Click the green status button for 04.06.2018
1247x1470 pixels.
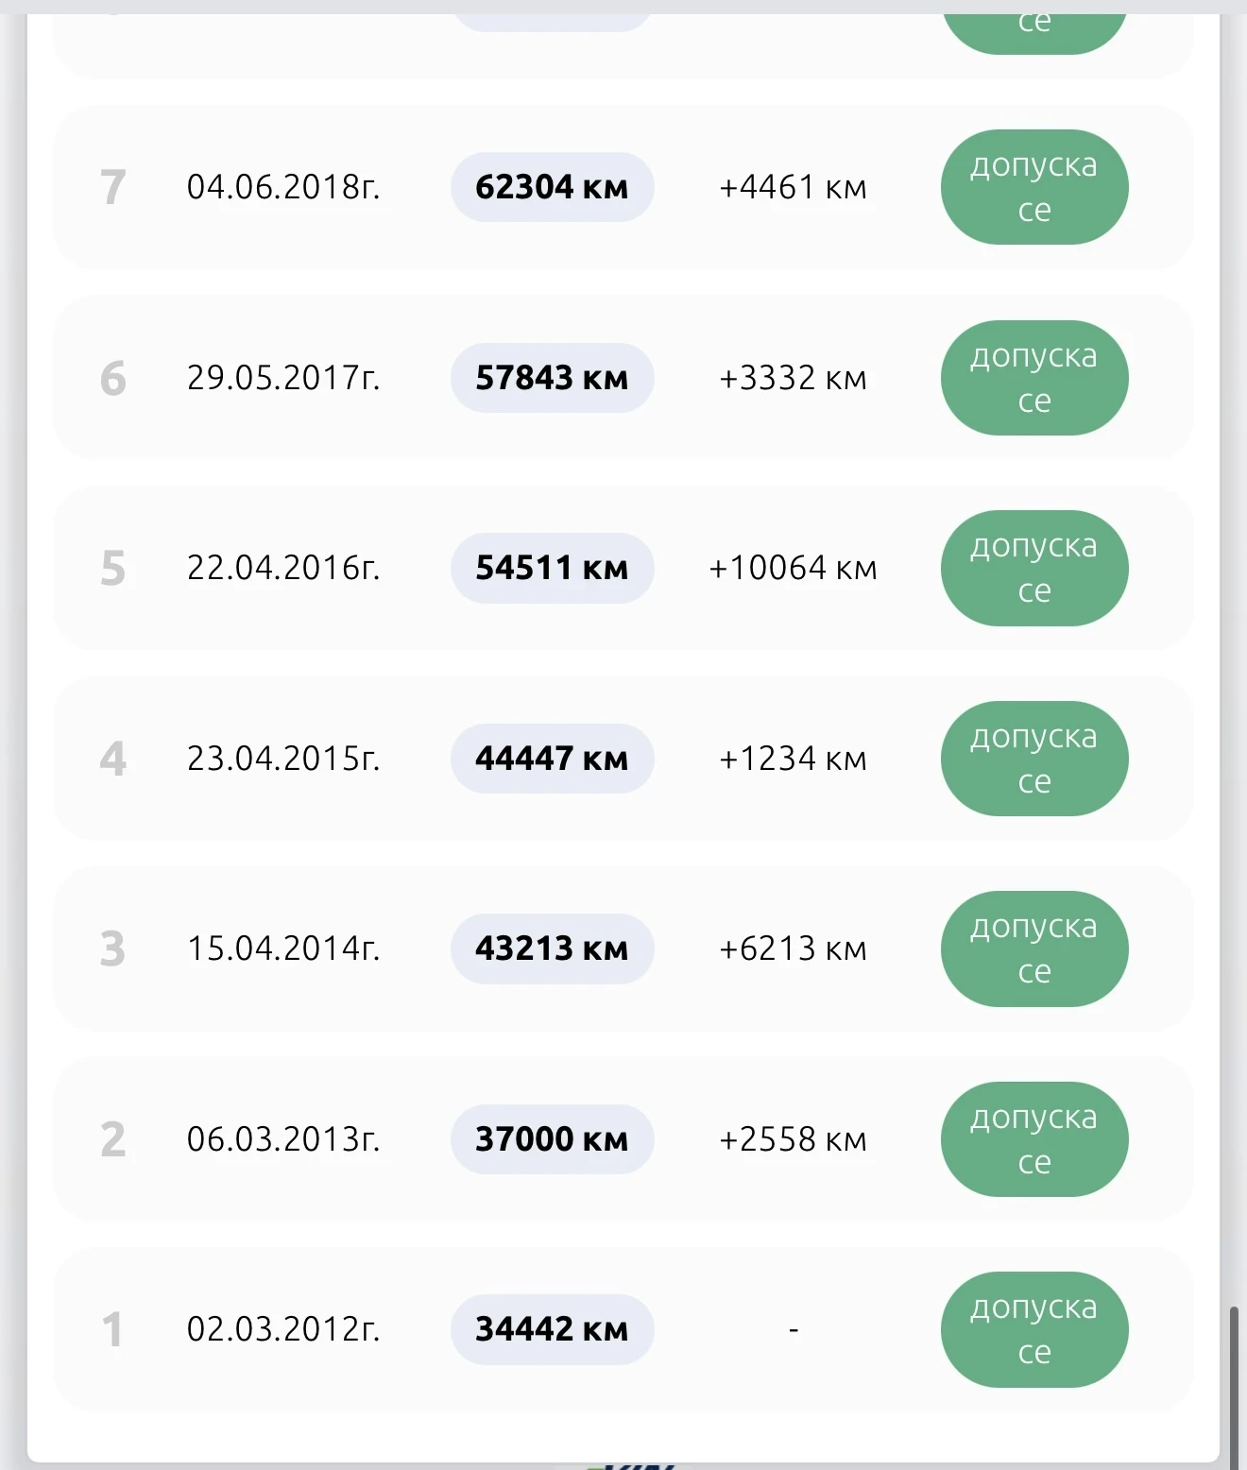pos(1034,187)
